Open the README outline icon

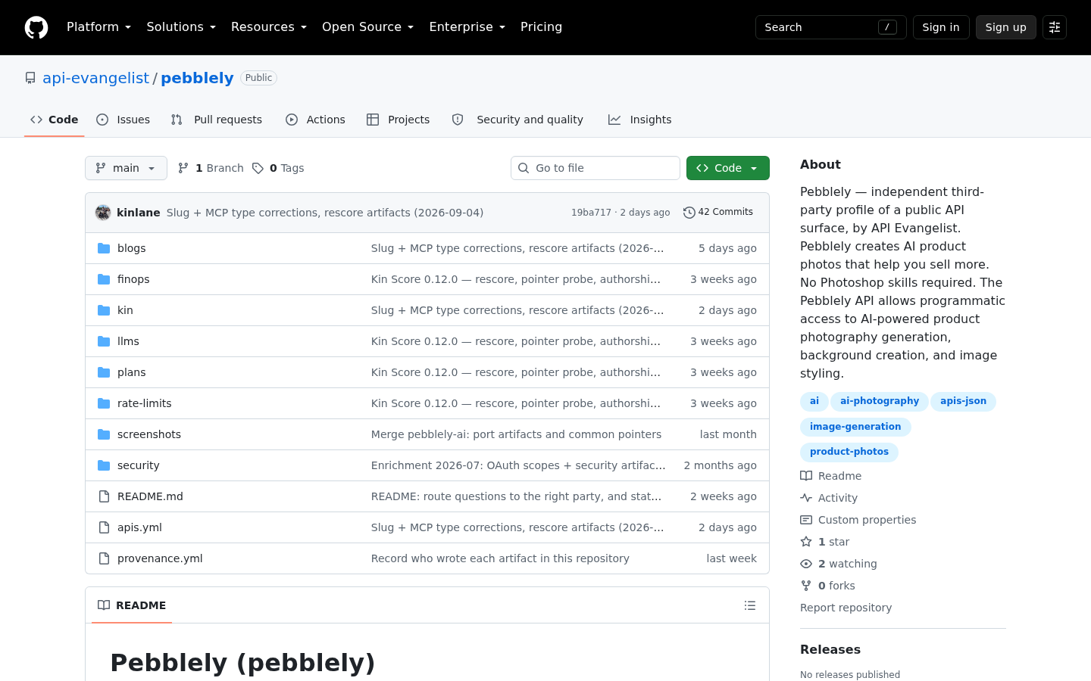tap(750, 605)
